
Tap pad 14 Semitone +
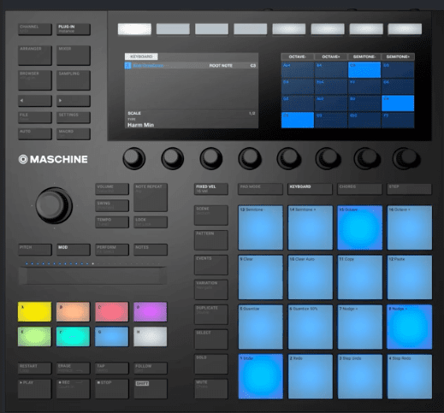[311, 227]
